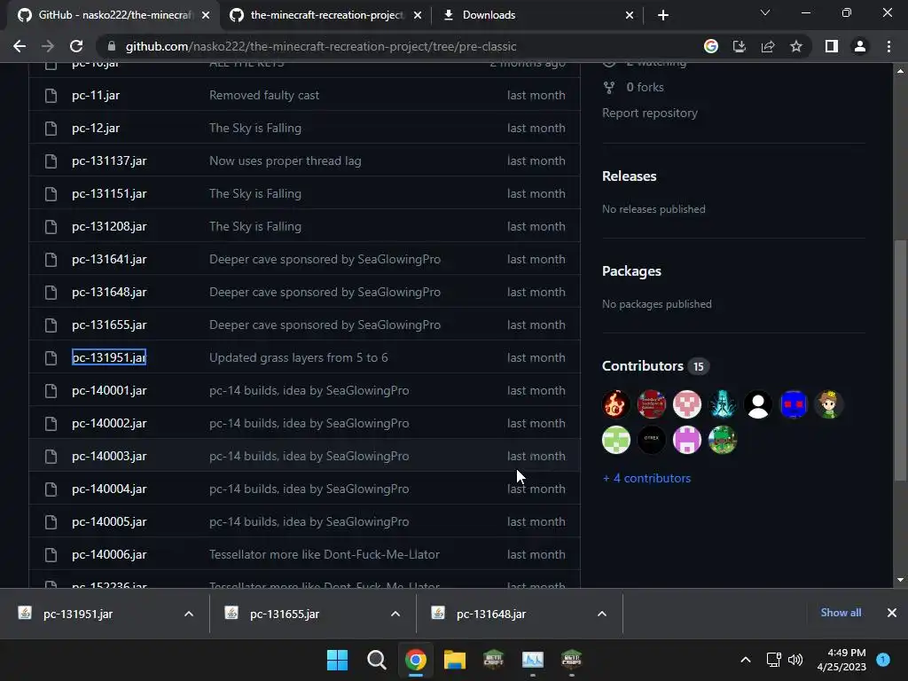This screenshot has height=681, width=908.
Task: Switch to the Downloads tab
Action: click(x=537, y=15)
